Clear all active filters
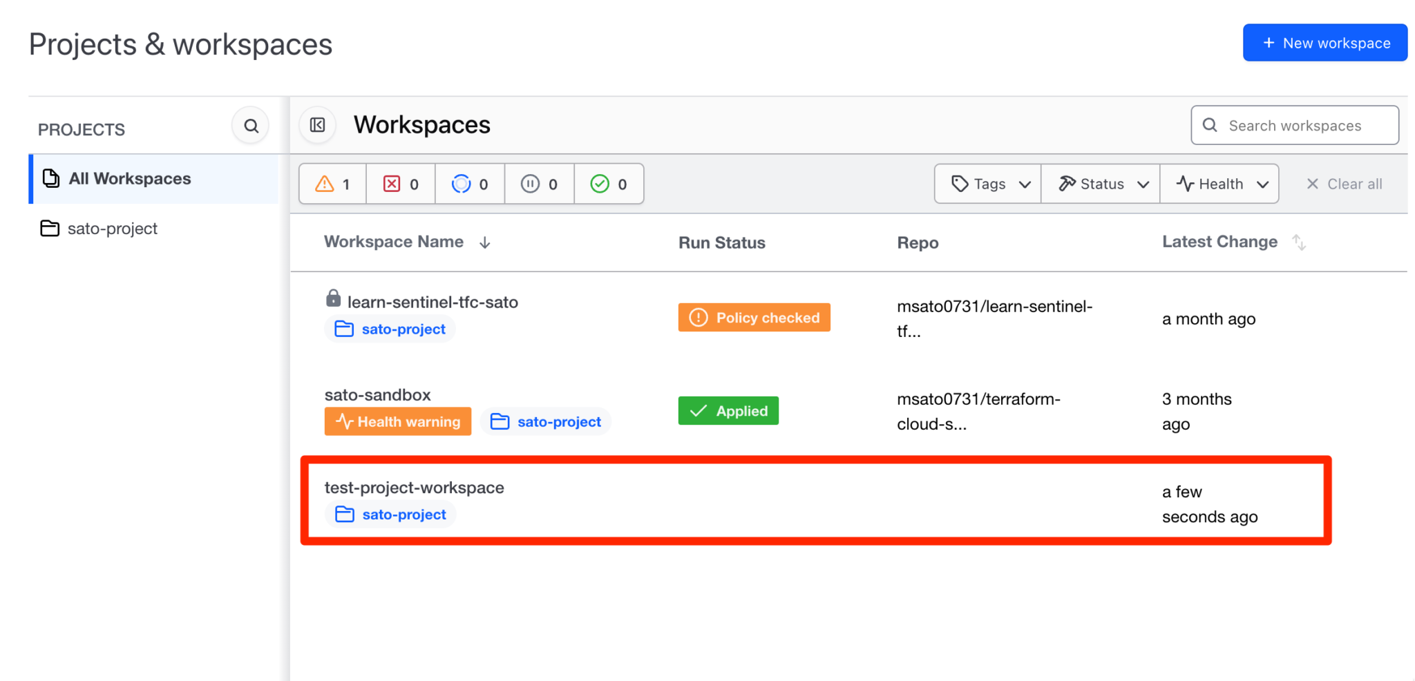This screenshot has width=1415, height=681. (1342, 184)
